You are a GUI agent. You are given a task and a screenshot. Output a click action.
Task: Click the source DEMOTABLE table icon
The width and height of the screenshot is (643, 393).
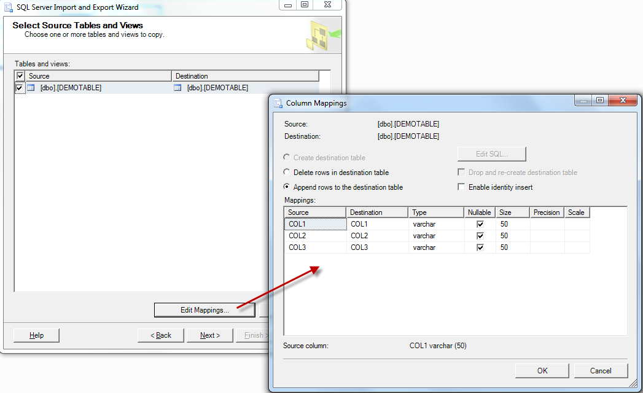[x=31, y=88]
